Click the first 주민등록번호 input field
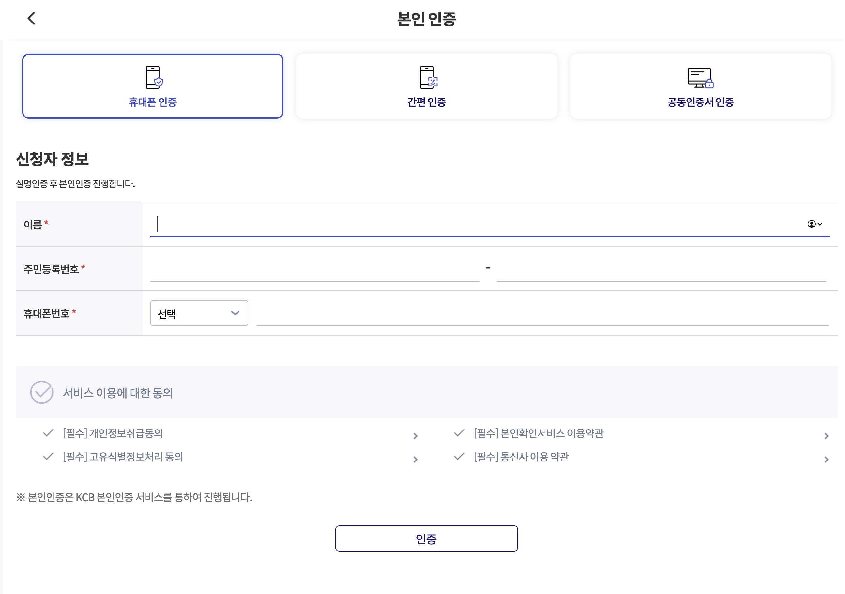The width and height of the screenshot is (845, 594). (315, 270)
